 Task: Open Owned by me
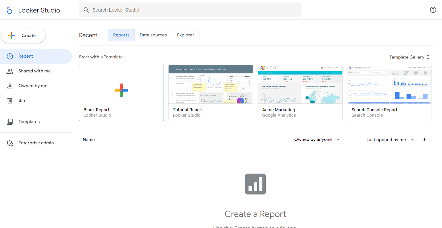pos(36,86)
